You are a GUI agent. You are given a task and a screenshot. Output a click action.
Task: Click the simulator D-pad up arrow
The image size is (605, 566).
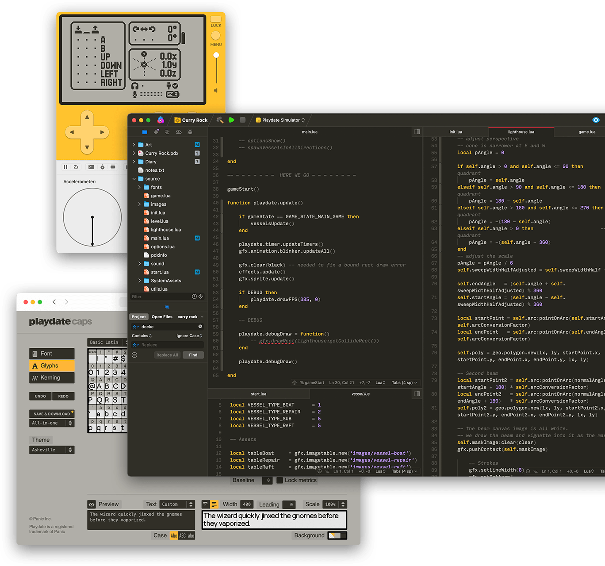click(87, 117)
